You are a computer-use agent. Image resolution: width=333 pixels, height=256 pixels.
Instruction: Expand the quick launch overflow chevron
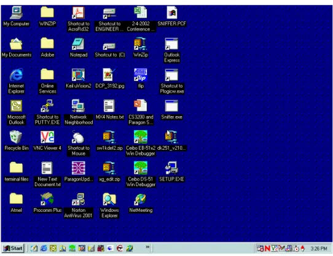(147, 247)
